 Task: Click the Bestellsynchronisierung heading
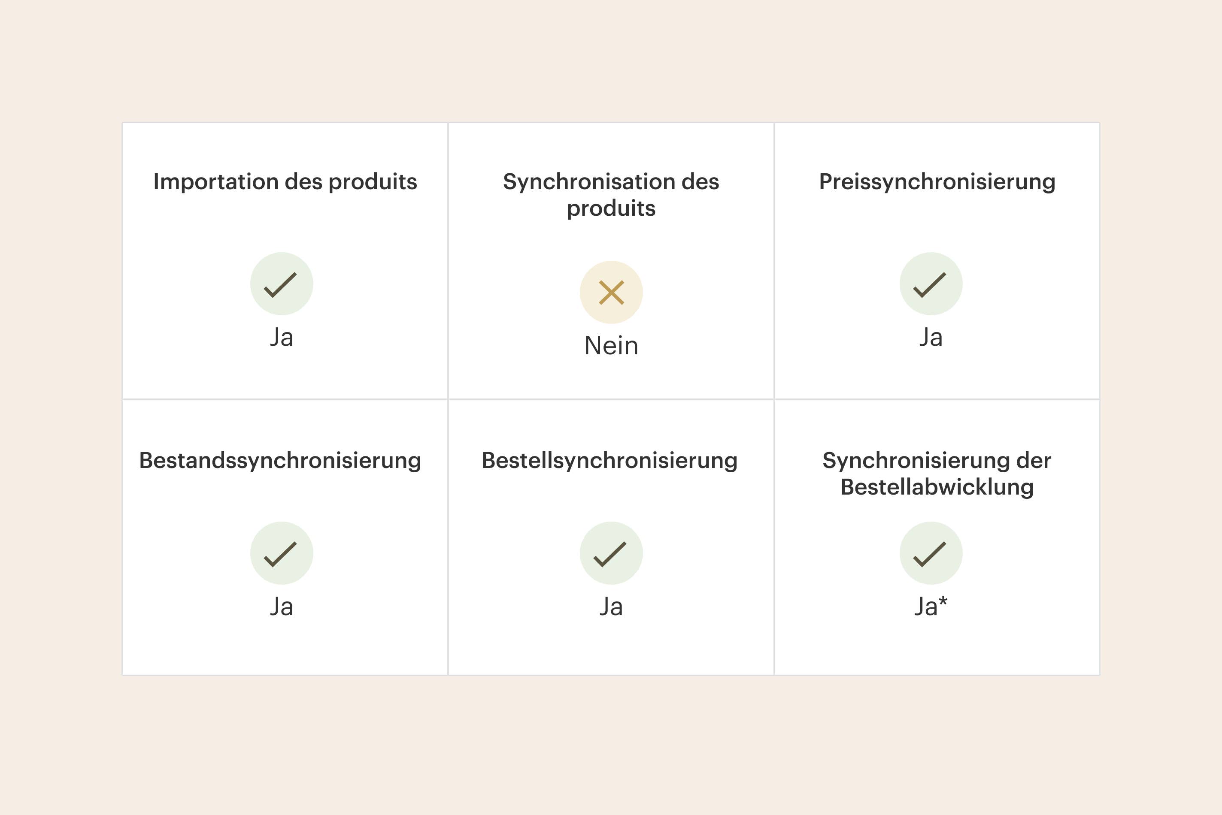coord(609,461)
